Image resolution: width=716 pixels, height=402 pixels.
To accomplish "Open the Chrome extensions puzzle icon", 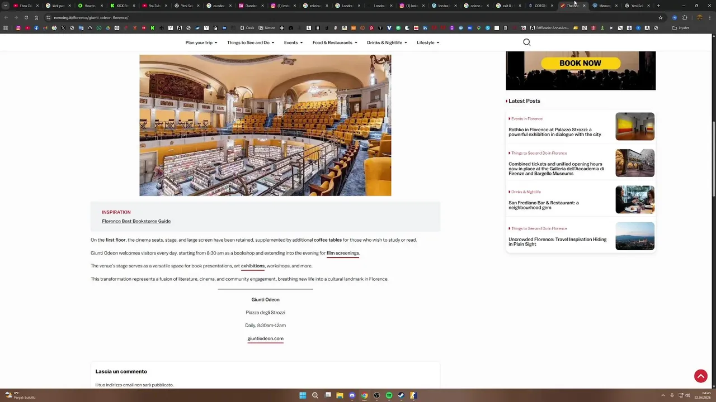I will (x=685, y=17).
